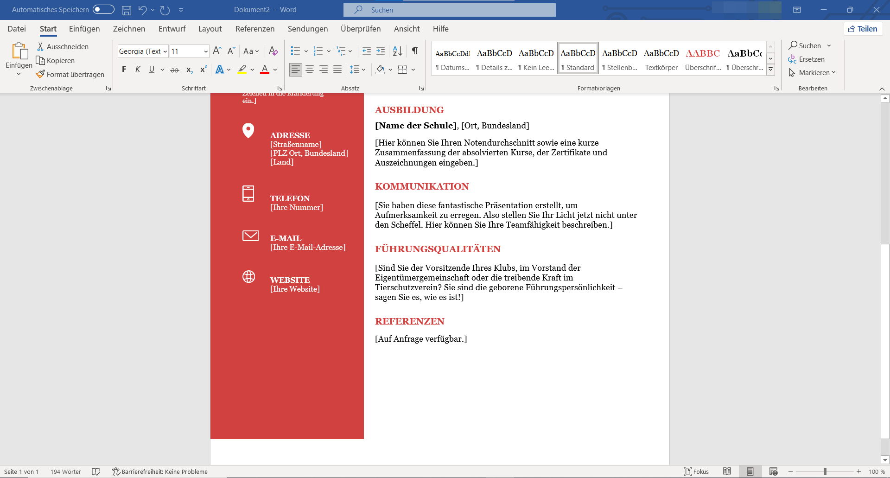Open Barrierefreiheit accessibility checker
This screenshot has height=478, width=890.
pos(160,472)
